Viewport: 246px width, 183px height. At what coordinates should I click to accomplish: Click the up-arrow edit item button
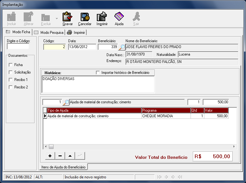point(70,156)
